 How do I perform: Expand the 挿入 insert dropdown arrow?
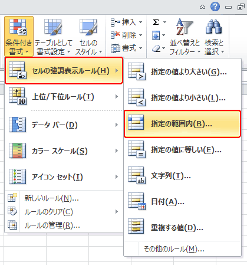click(x=141, y=22)
